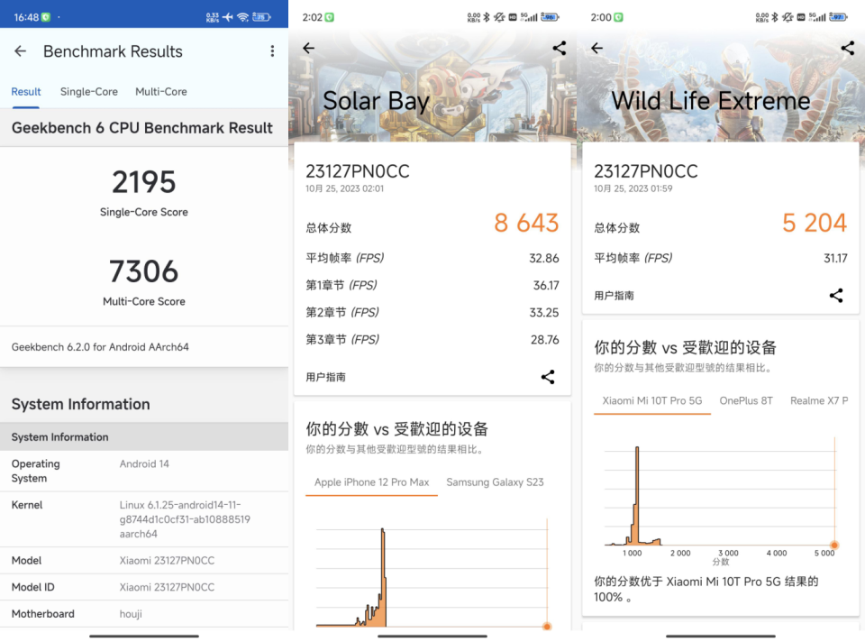Select the Result tab

pos(26,92)
